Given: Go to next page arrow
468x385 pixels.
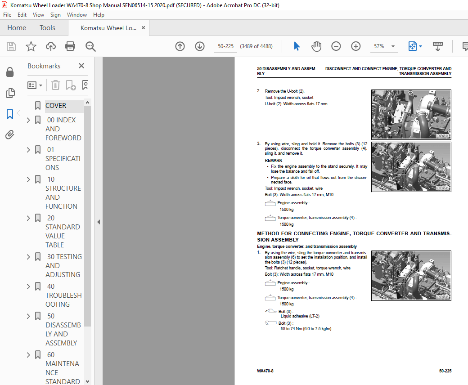Looking at the screenshot, I should coord(200,46).
